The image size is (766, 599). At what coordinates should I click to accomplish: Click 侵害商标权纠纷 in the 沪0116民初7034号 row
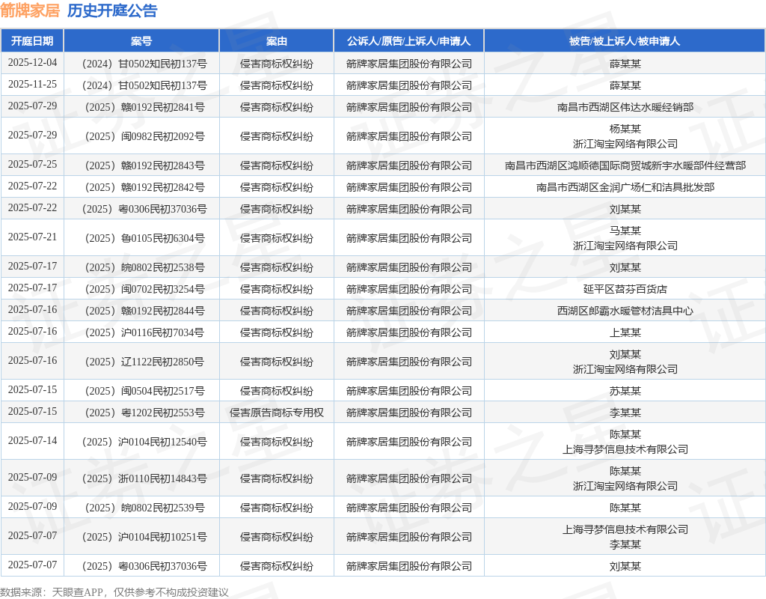point(277,332)
